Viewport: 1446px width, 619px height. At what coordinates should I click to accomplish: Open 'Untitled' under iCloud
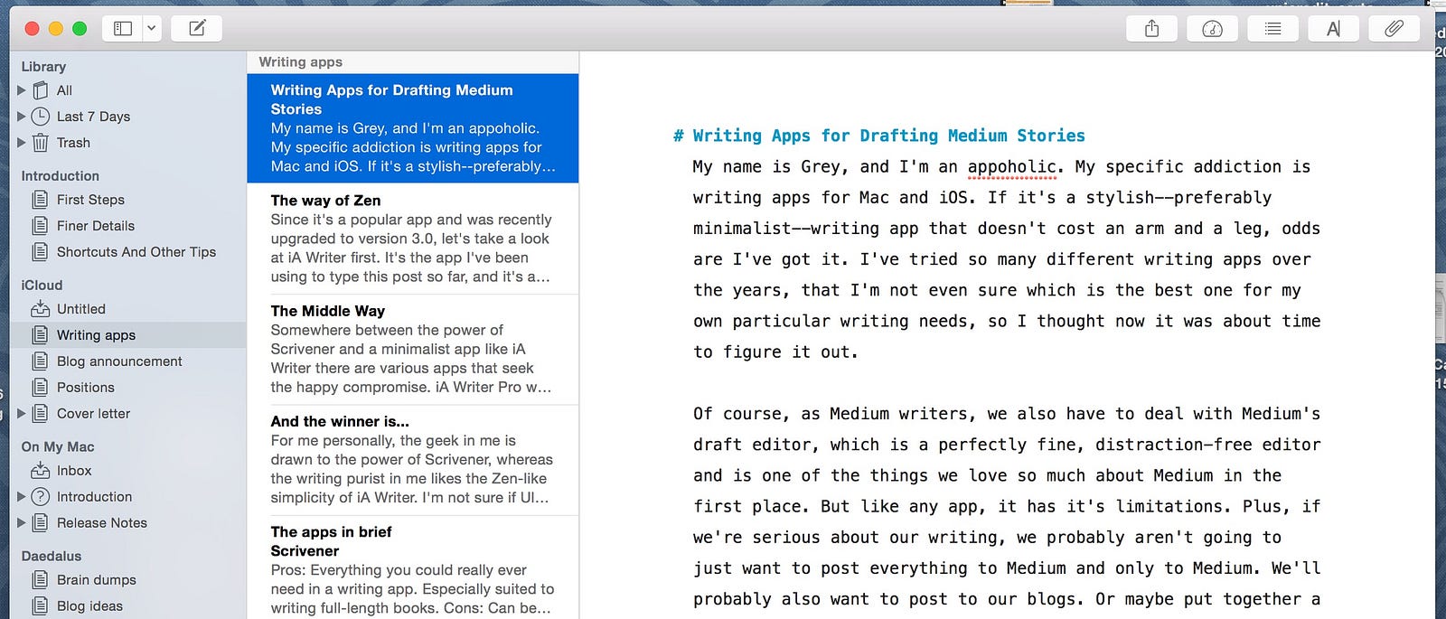click(81, 309)
